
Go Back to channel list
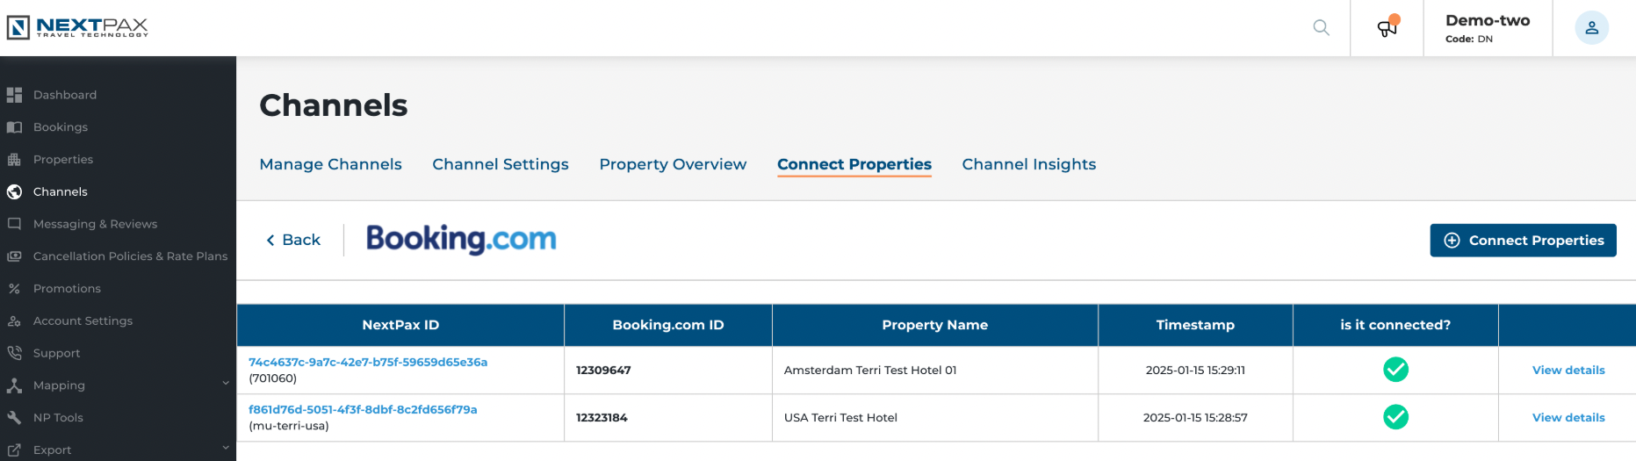coord(293,240)
